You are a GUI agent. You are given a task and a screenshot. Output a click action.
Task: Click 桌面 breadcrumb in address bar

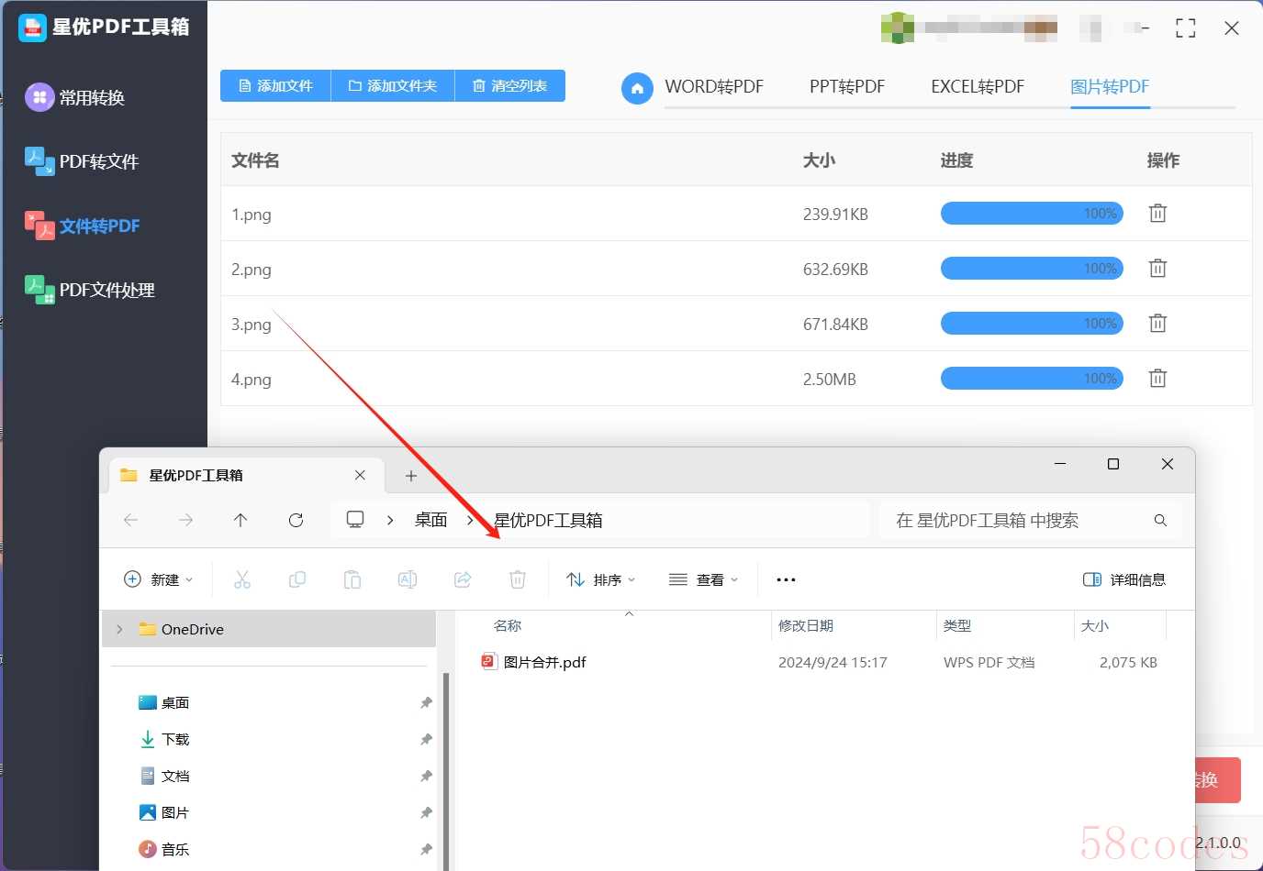tap(430, 520)
